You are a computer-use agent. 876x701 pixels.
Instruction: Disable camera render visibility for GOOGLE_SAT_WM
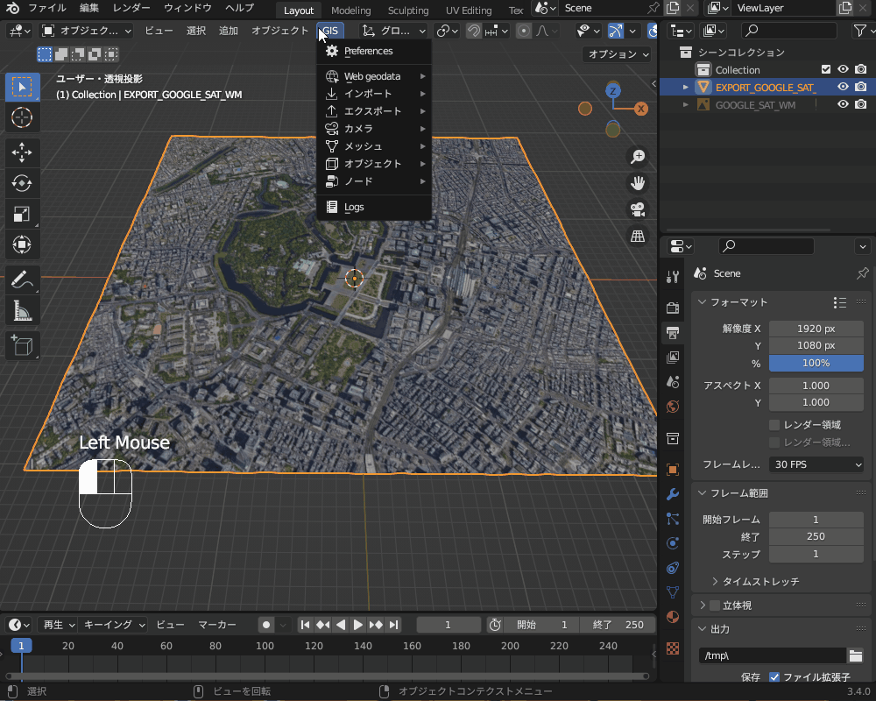pos(861,104)
